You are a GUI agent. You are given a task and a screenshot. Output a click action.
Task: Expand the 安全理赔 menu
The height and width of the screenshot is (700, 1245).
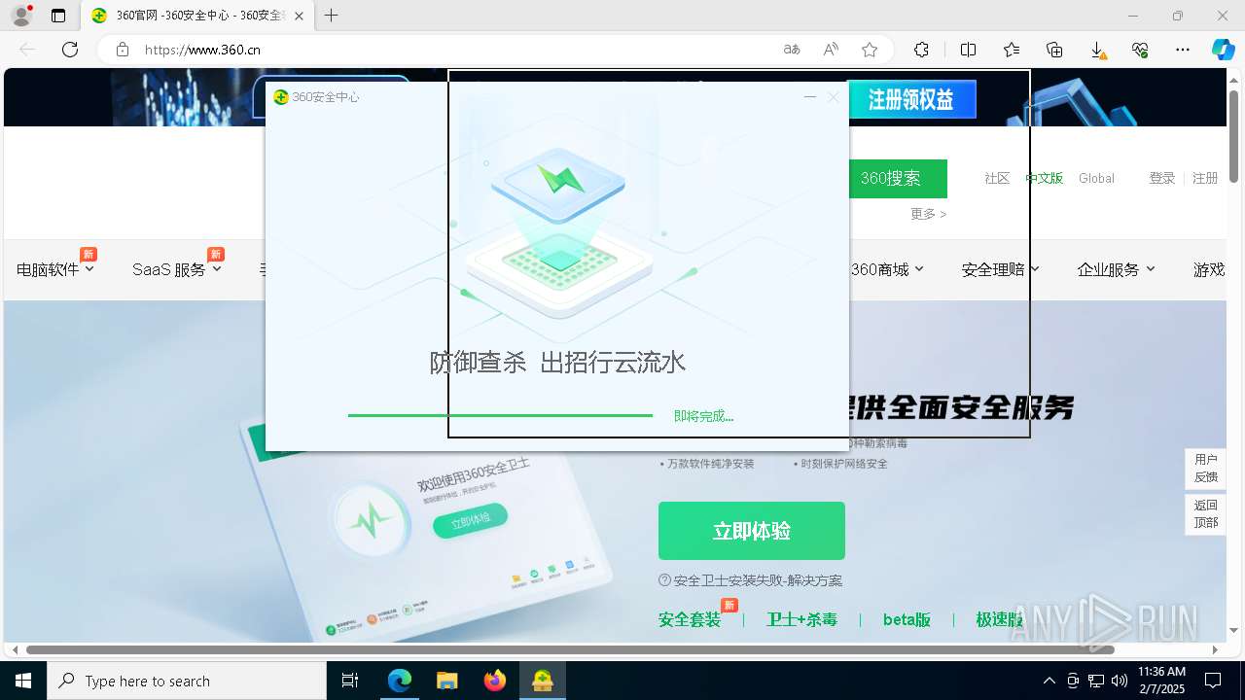point(1000,269)
